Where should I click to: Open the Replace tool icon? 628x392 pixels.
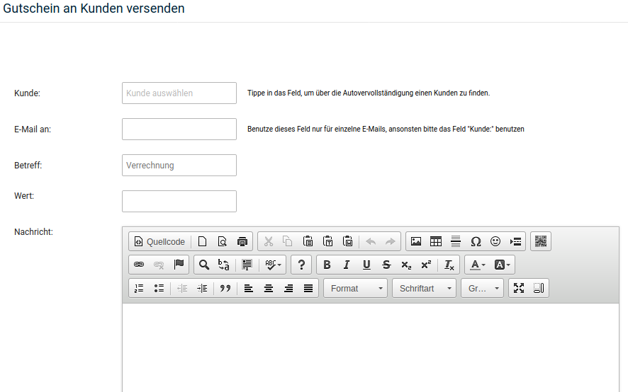(x=224, y=265)
